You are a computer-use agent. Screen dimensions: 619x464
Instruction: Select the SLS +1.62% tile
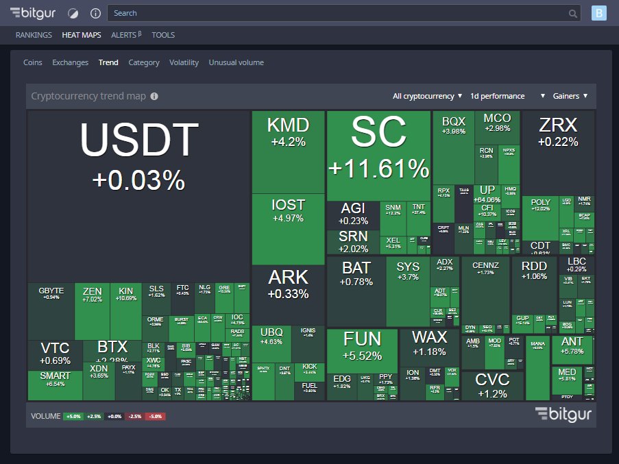pos(156,299)
